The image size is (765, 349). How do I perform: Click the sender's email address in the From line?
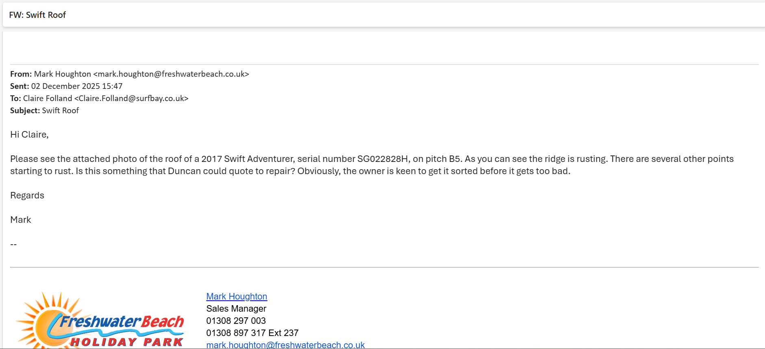click(x=171, y=74)
